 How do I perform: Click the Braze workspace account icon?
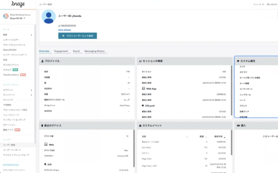6,16
